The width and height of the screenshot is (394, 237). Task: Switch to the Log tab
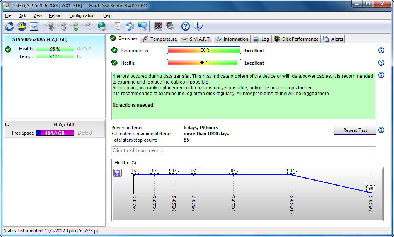pos(261,39)
